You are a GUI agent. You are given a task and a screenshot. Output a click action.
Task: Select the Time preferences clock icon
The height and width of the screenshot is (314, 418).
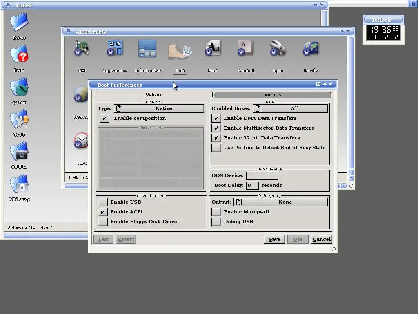click(x=81, y=141)
